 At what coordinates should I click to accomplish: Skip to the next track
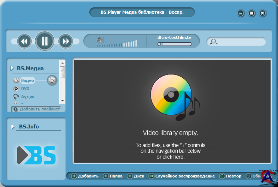65,41
